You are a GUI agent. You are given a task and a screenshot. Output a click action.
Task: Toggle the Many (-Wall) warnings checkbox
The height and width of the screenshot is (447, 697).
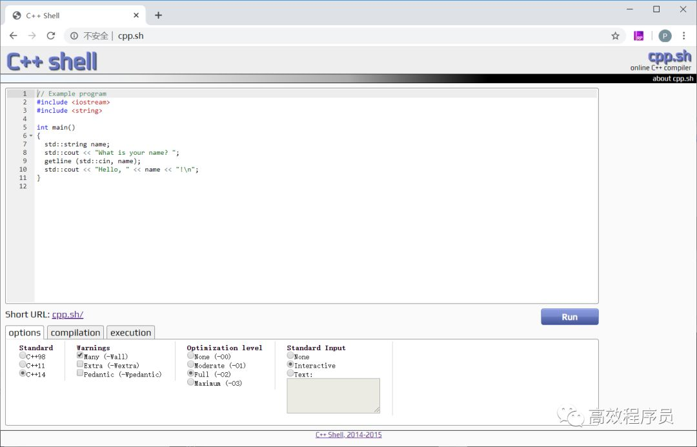point(80,355)
